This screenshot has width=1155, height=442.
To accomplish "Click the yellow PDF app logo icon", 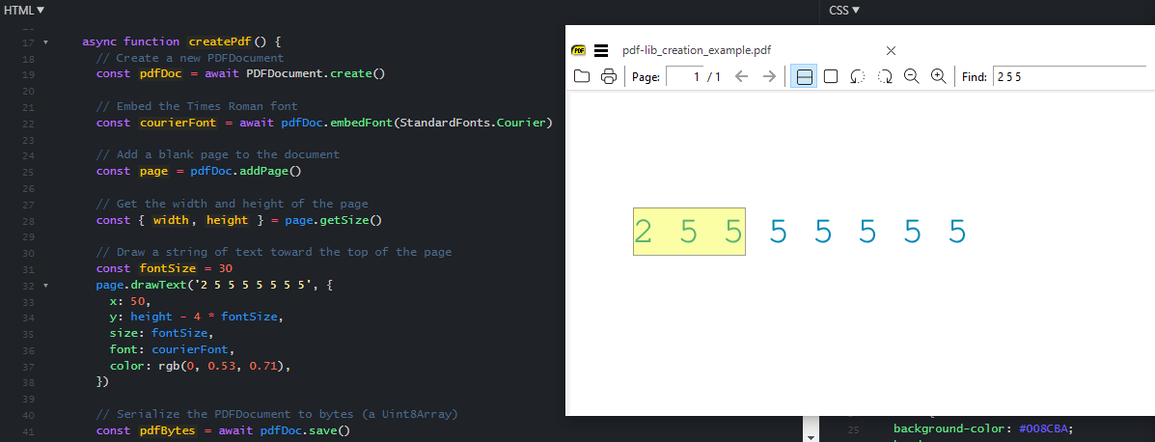I will (578, 51).
